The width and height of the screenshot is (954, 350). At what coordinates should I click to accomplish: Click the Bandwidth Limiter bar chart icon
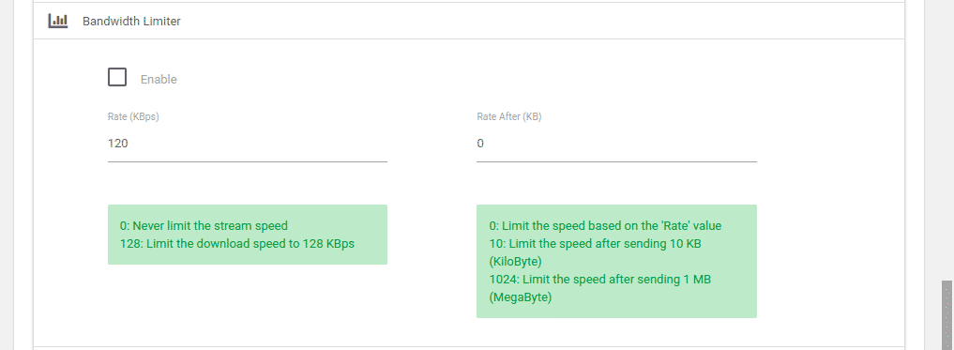coord(58,22)
